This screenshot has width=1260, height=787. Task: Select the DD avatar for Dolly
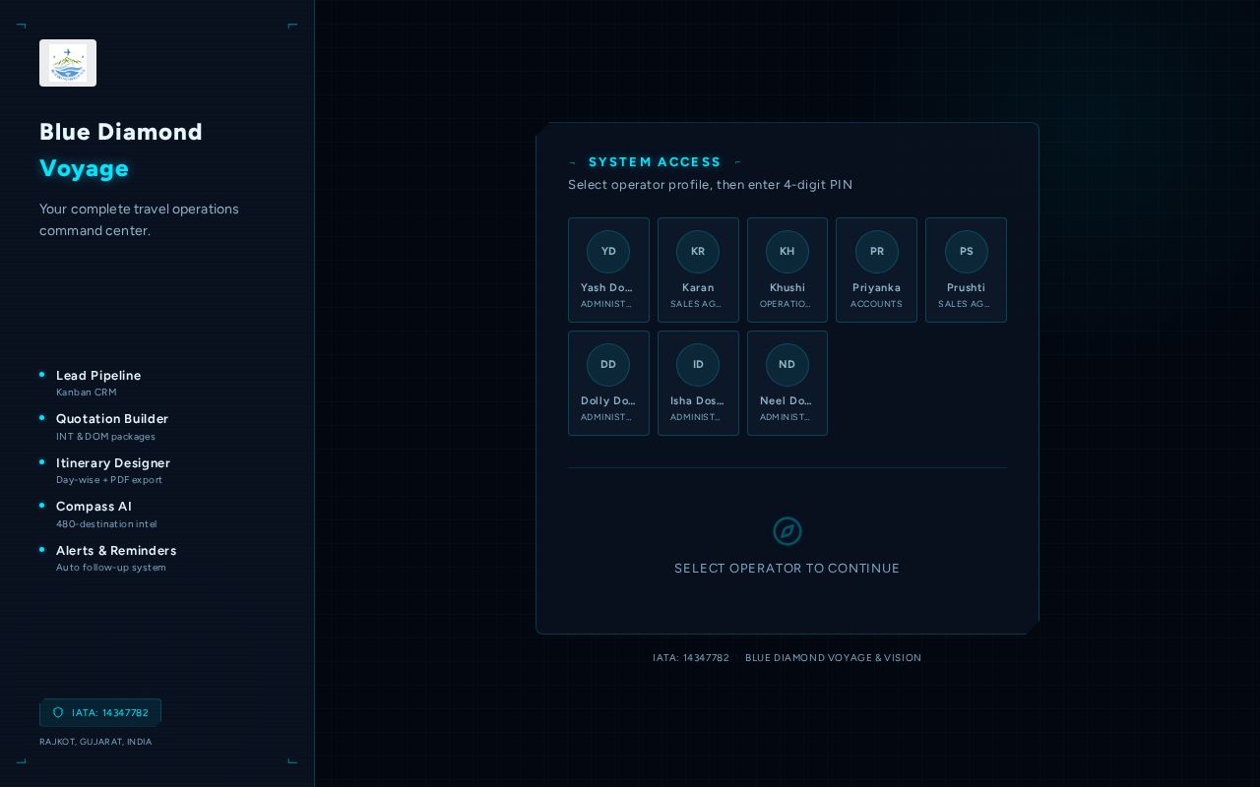[608, 365]
